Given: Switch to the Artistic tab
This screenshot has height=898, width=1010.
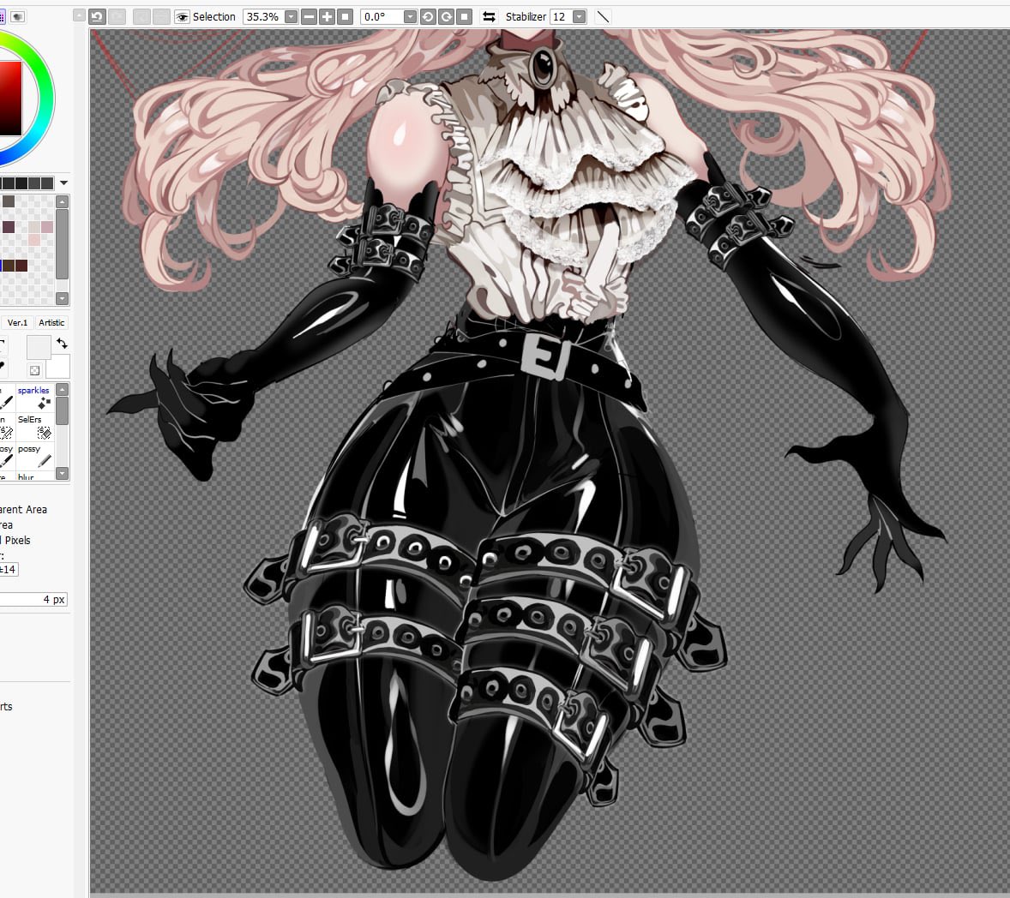Looking at the screenshot, I should (x=51, y=322).
